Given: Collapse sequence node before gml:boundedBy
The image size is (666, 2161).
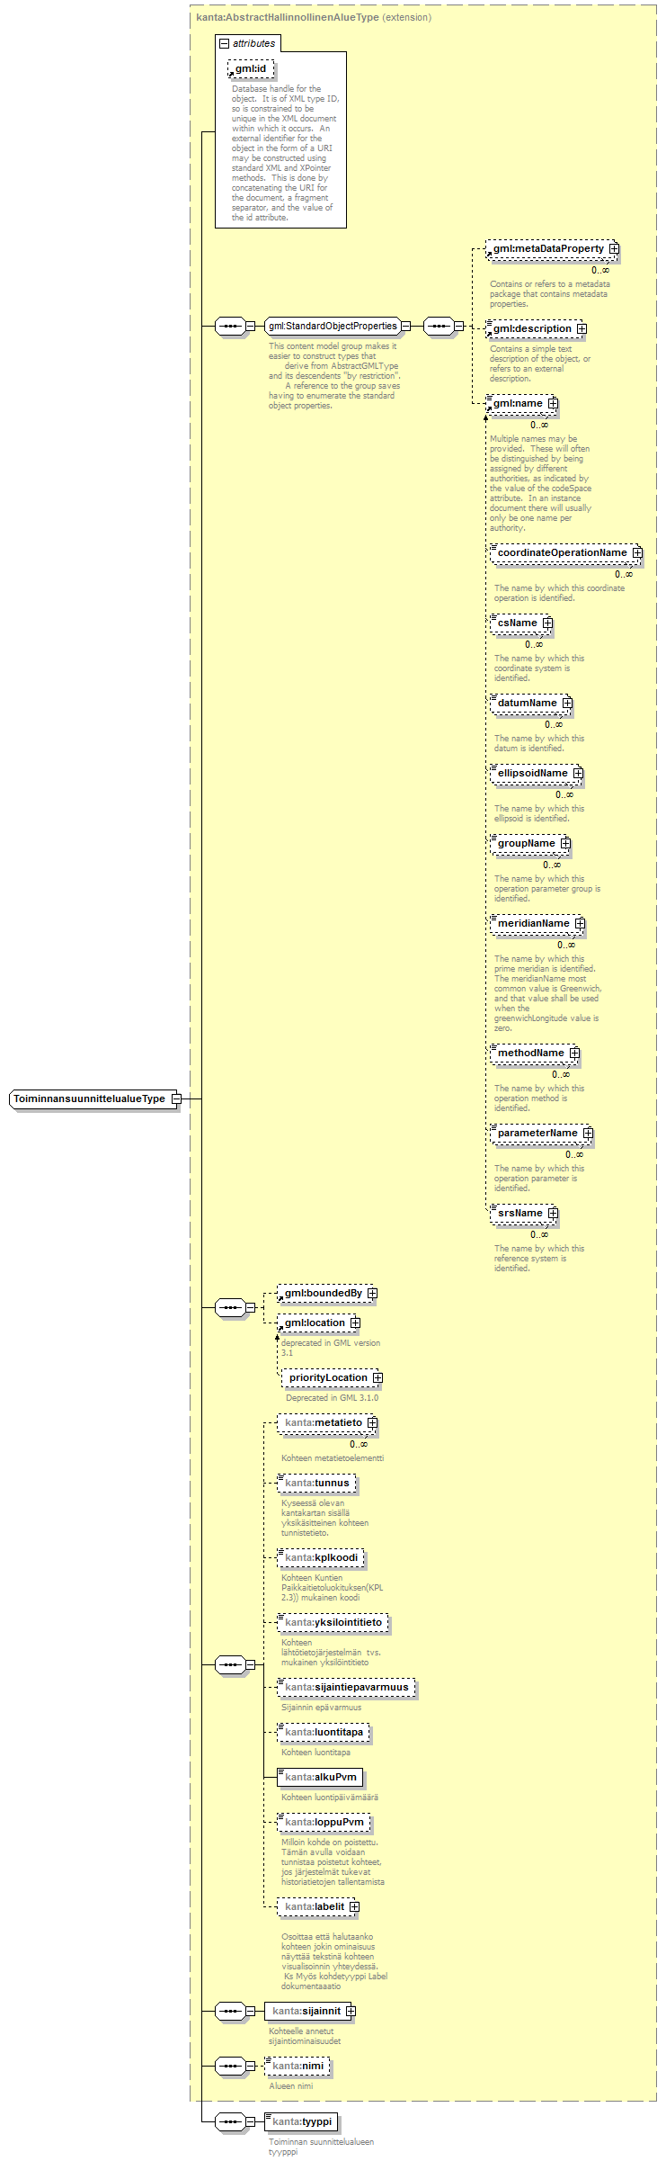Looking at the screenshot, I should [x=251, y=1307].
